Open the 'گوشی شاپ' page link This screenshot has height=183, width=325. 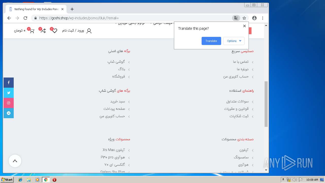pos(116,62)
